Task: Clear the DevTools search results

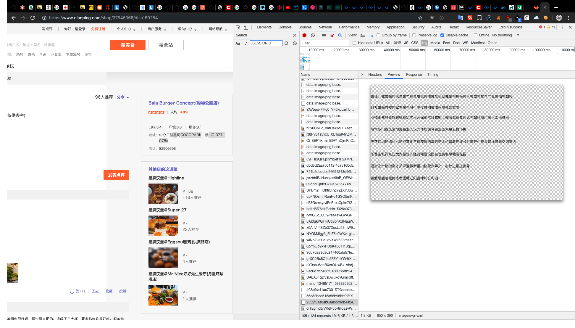Action: pos(295,43)
